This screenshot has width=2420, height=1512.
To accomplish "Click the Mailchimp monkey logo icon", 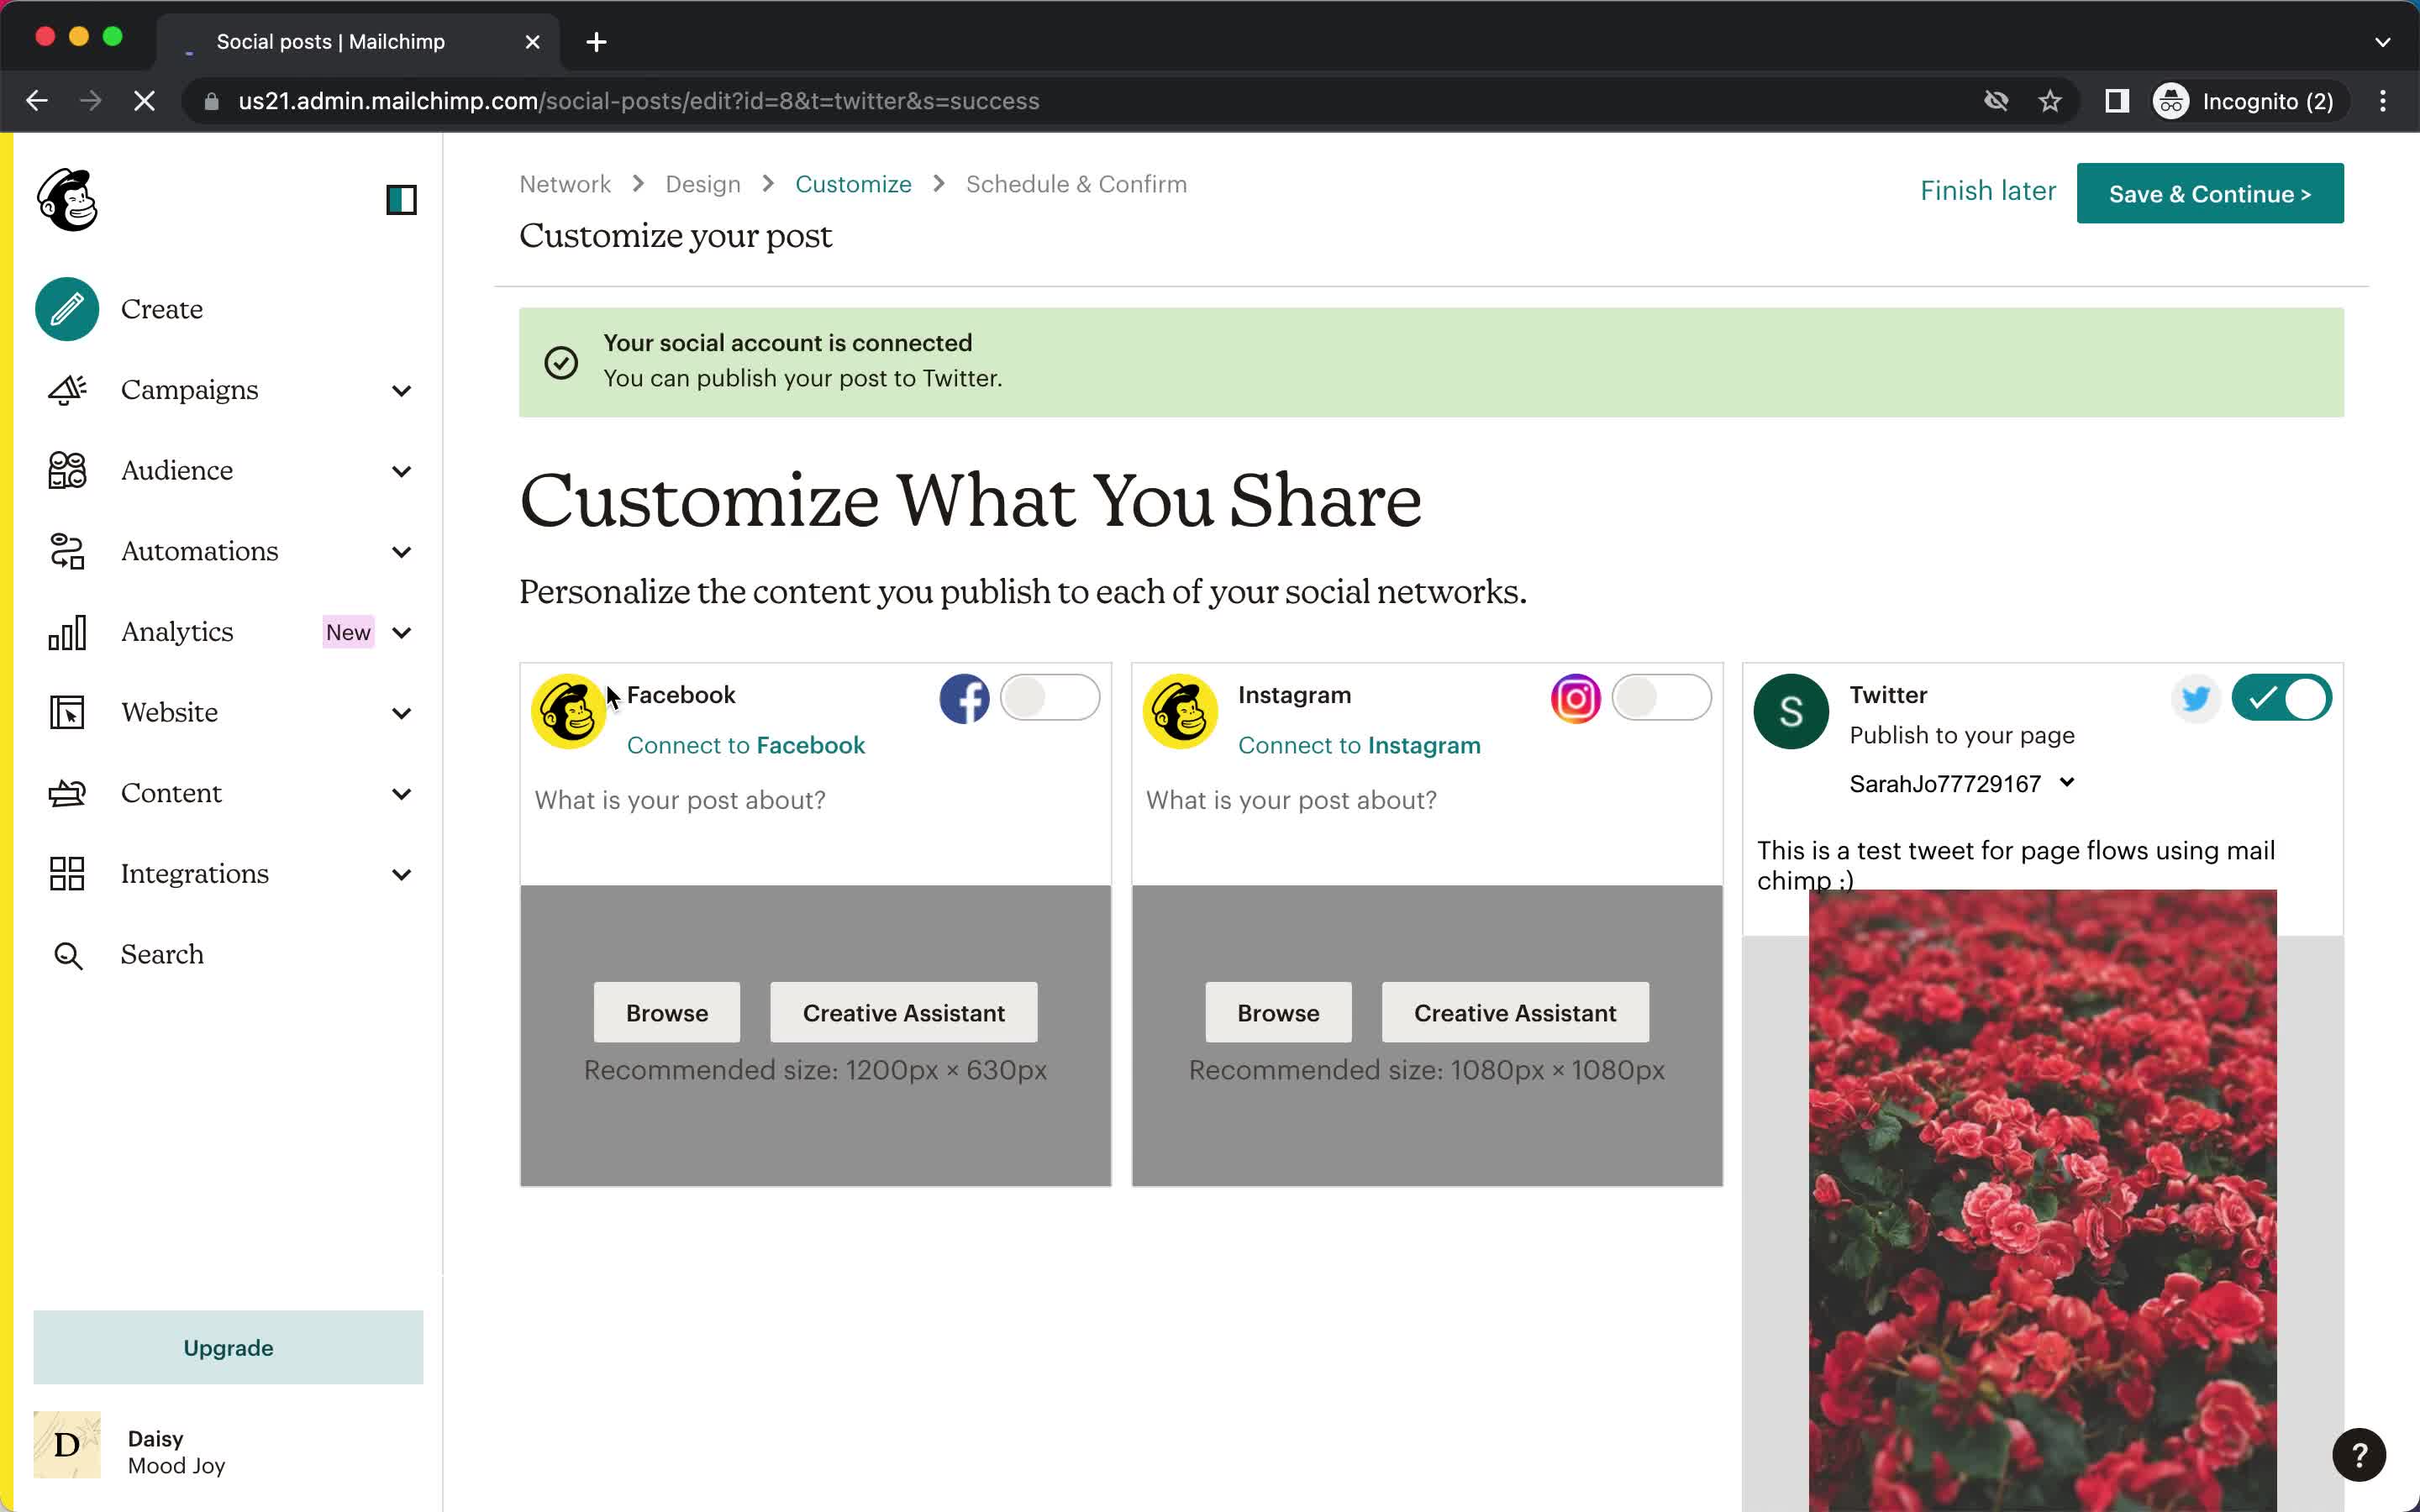I will tap(65, 198).
